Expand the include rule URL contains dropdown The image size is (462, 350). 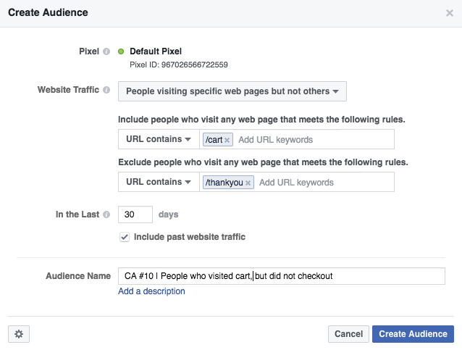click(x=159, y=139)
